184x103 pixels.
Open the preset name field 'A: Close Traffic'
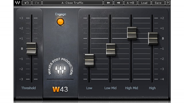click(x=72, y=3)
